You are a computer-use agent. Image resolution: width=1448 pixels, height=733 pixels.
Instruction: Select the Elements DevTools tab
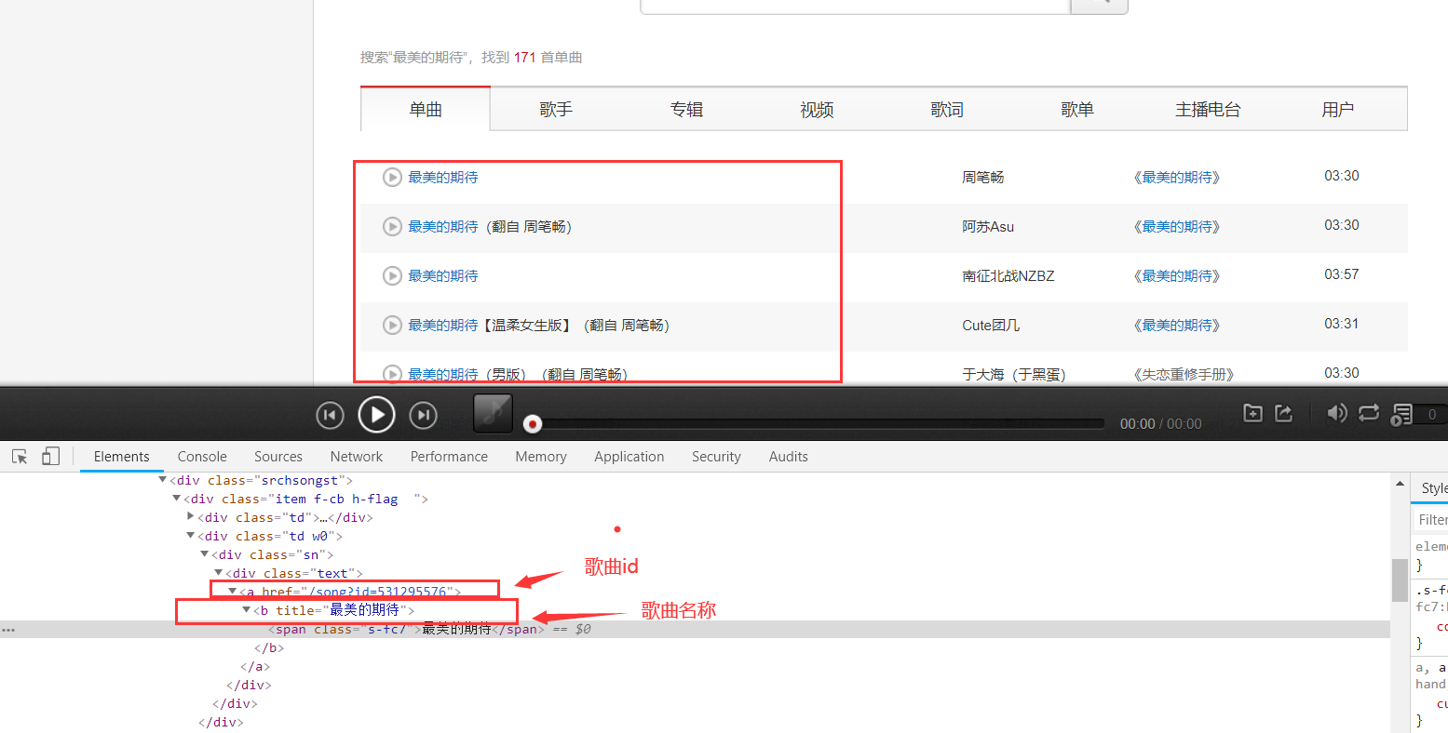122,456
